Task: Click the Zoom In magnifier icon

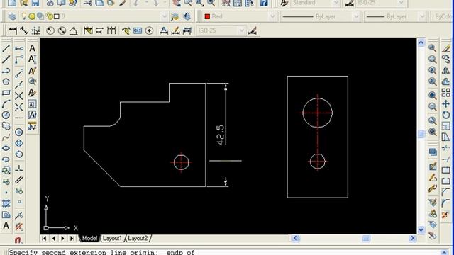Action: (433, 95)
